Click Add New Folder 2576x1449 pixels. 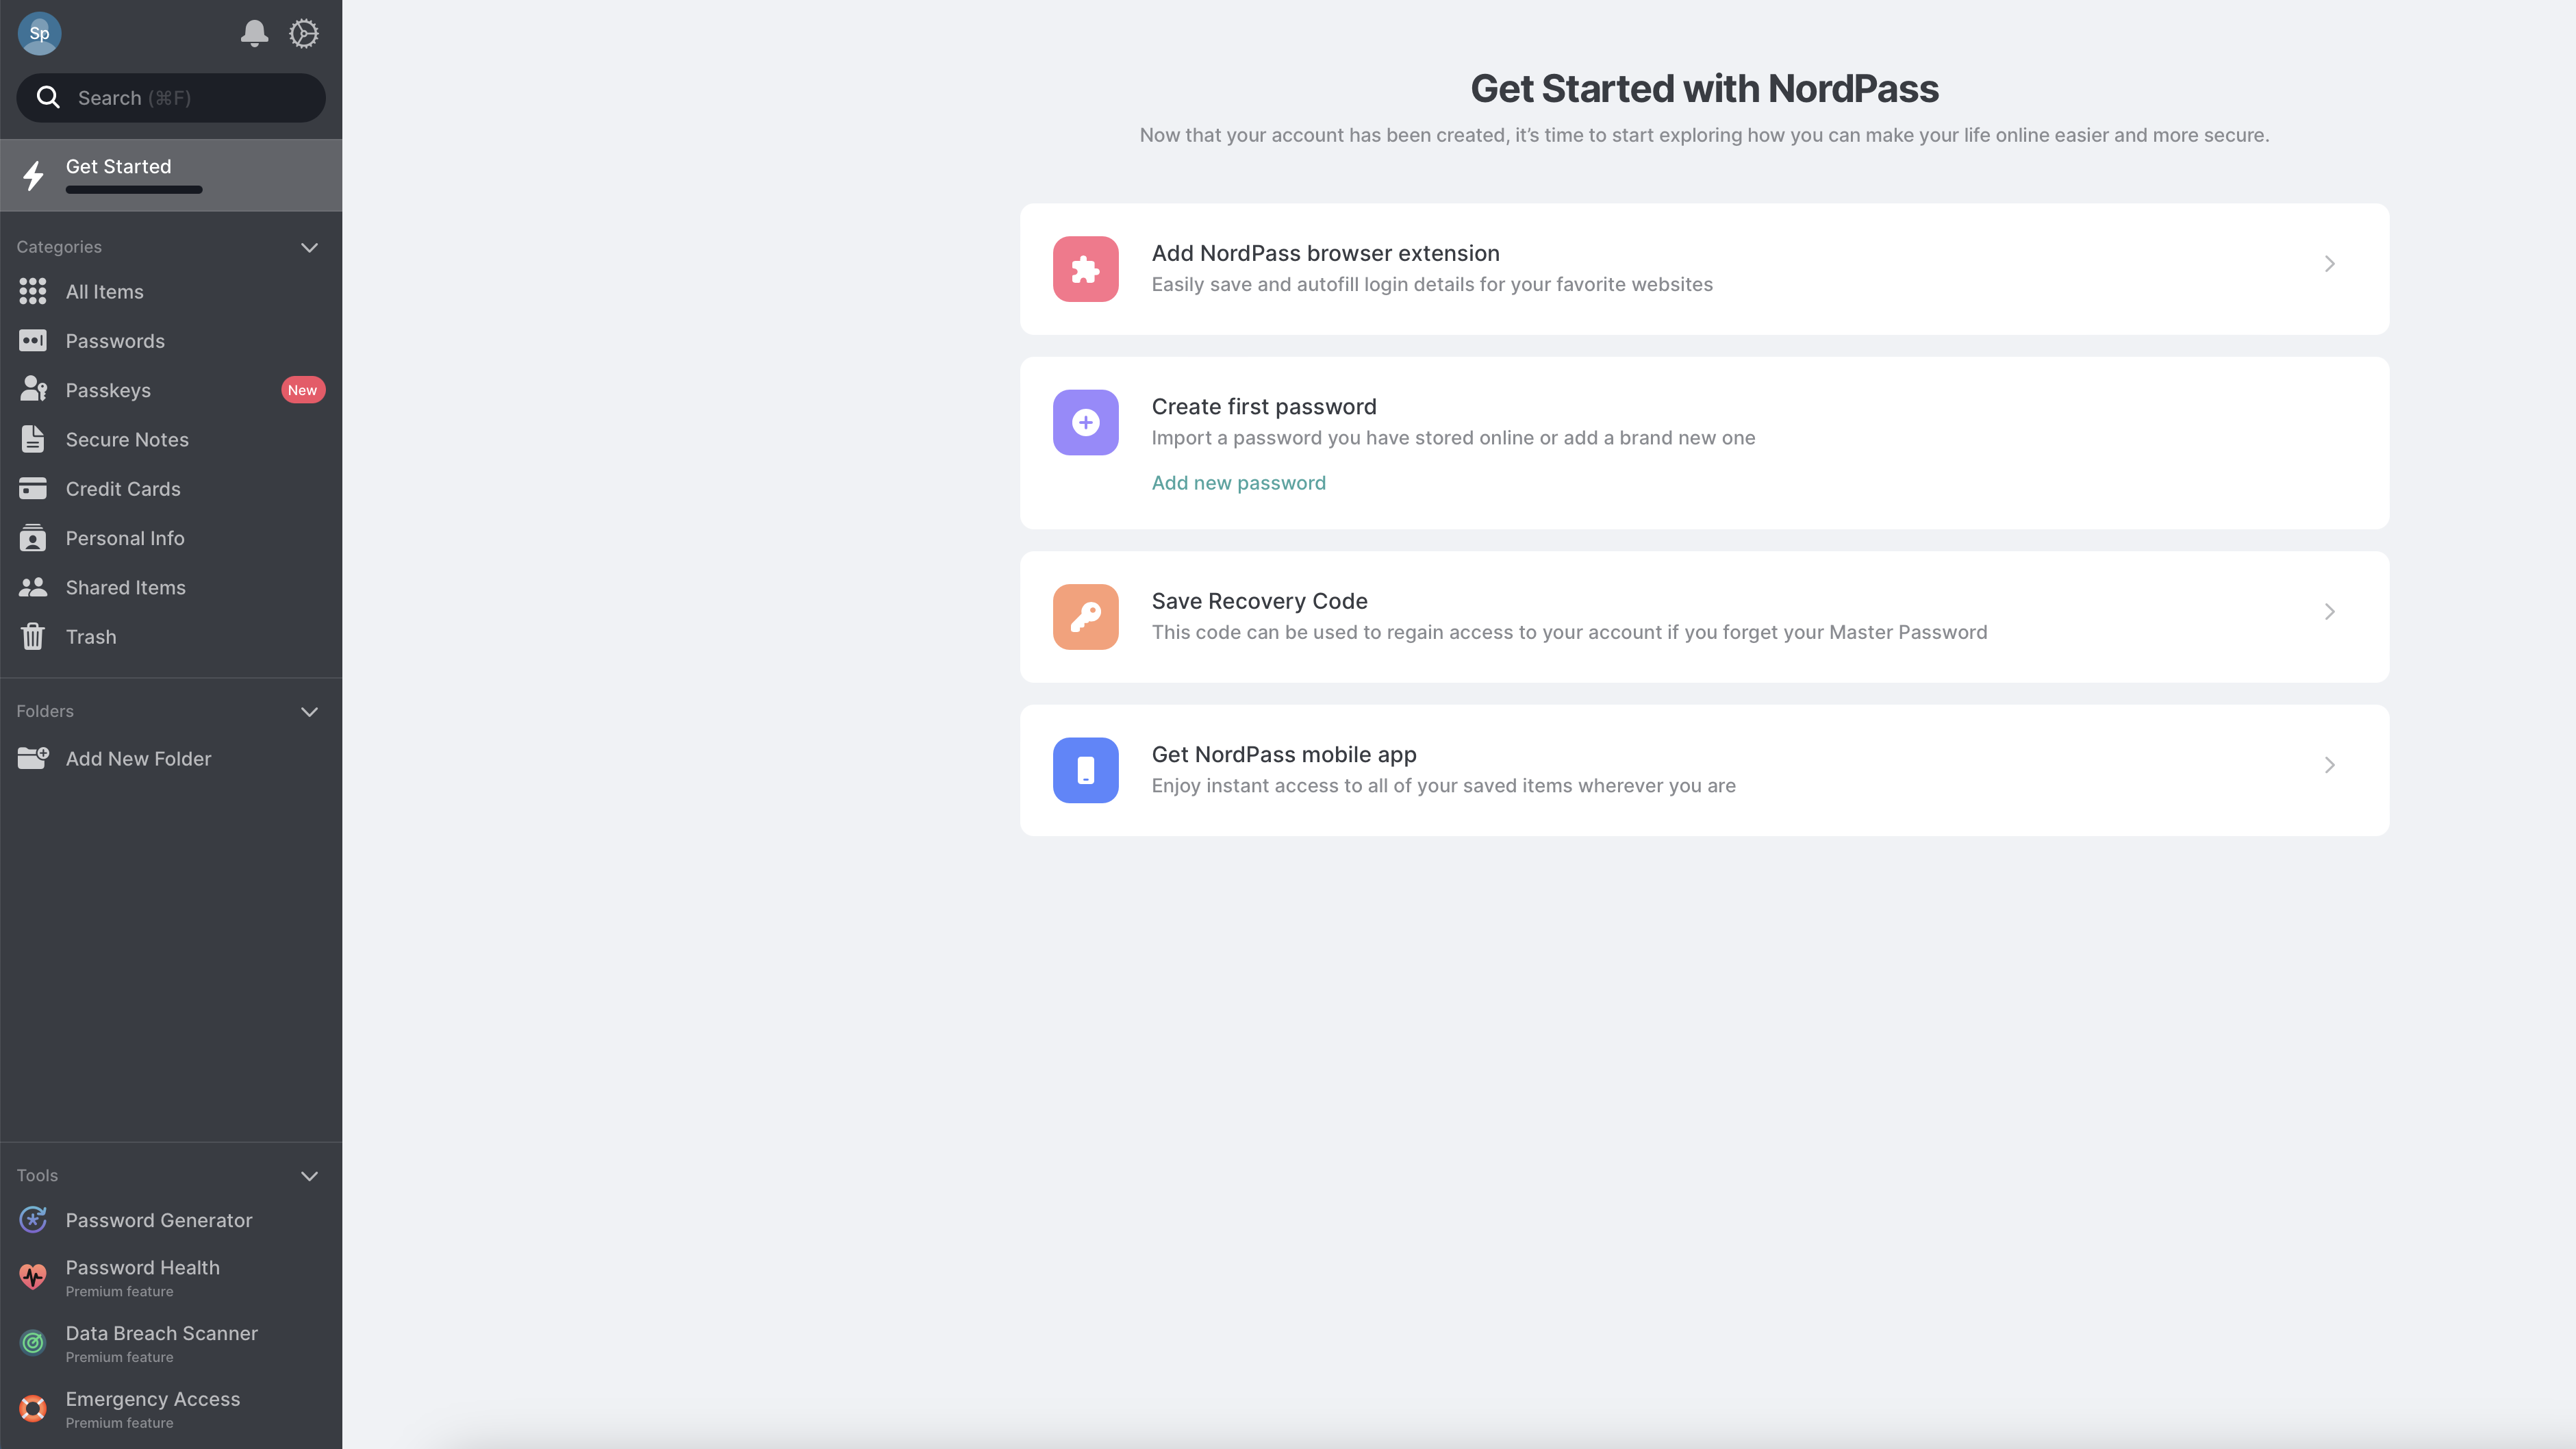(x=171, y=758)
